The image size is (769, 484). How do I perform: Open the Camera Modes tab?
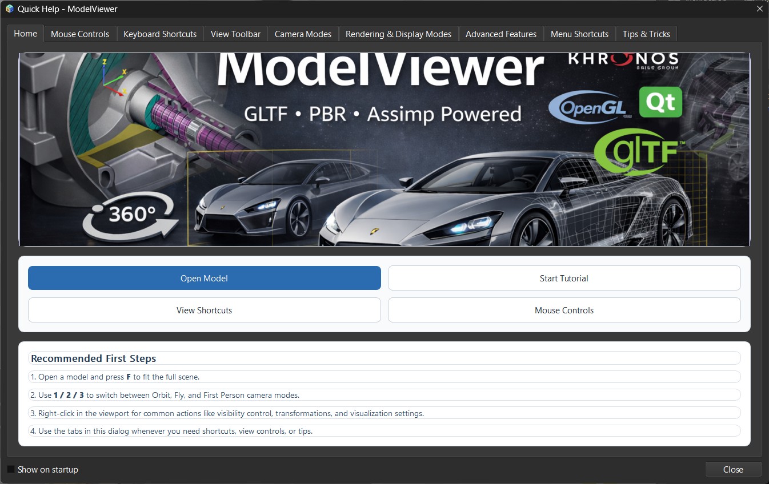[303, 34]
